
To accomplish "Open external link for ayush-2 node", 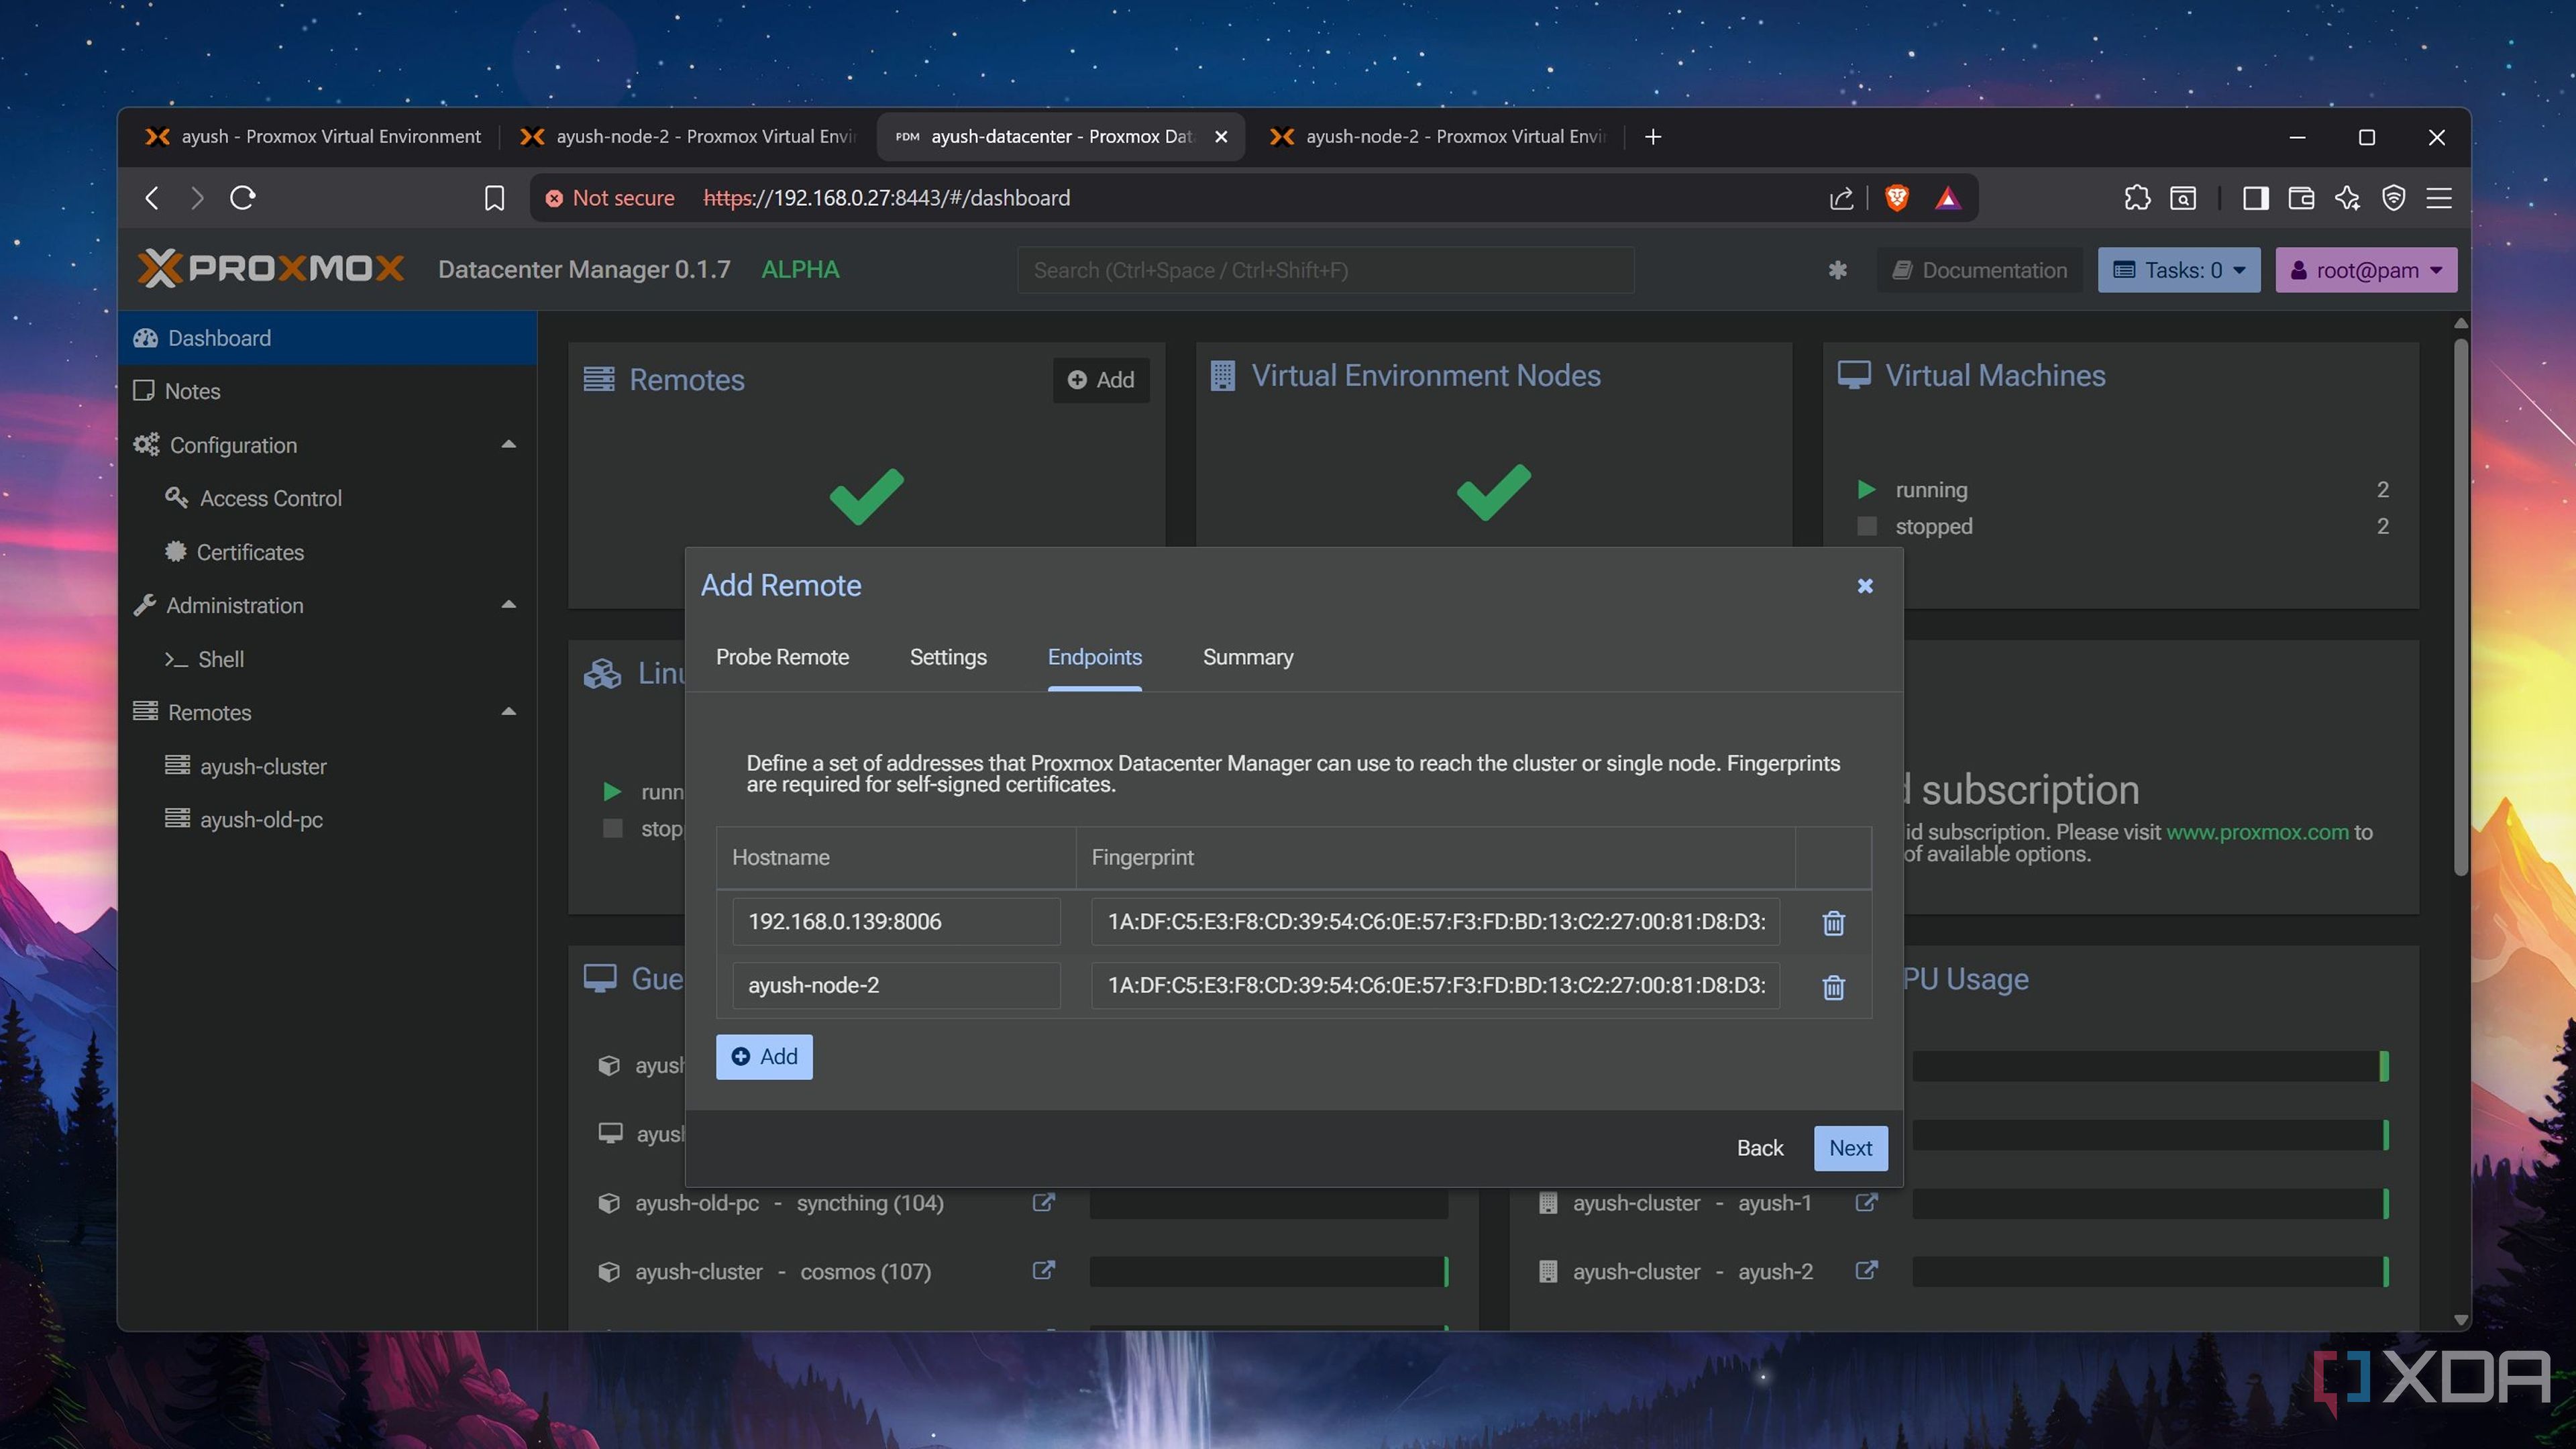I will point(1866,1270).
